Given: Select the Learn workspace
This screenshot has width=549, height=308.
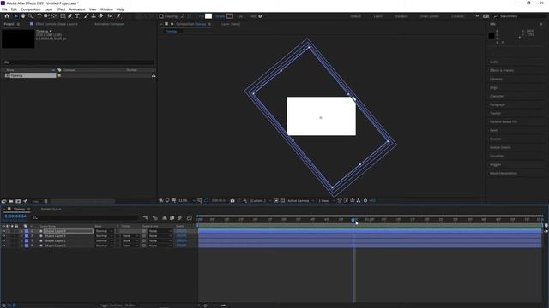Looking at the screenshot, I should pos(377,16).
